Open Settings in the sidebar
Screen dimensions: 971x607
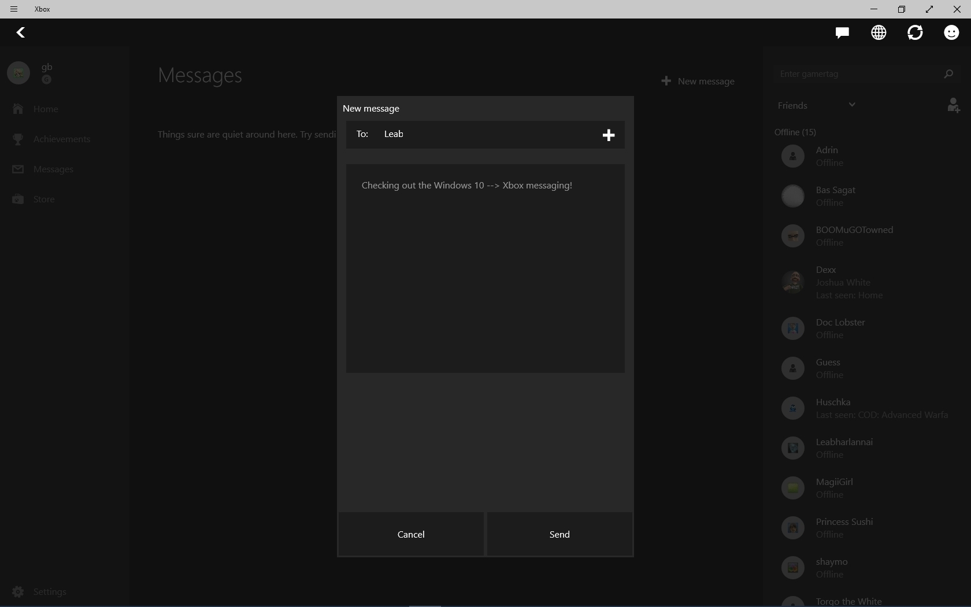coord(64,591)
